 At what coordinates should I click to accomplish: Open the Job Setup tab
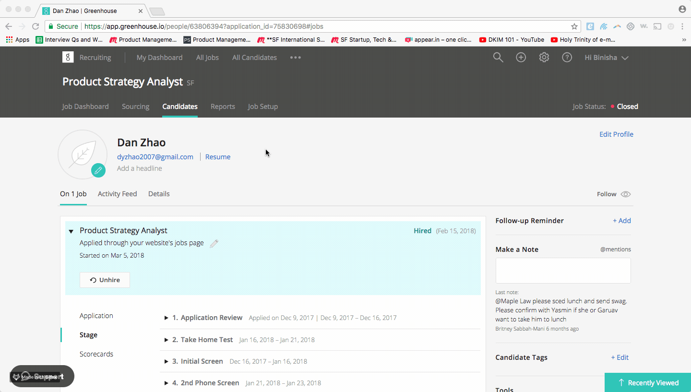pos(262,107)
